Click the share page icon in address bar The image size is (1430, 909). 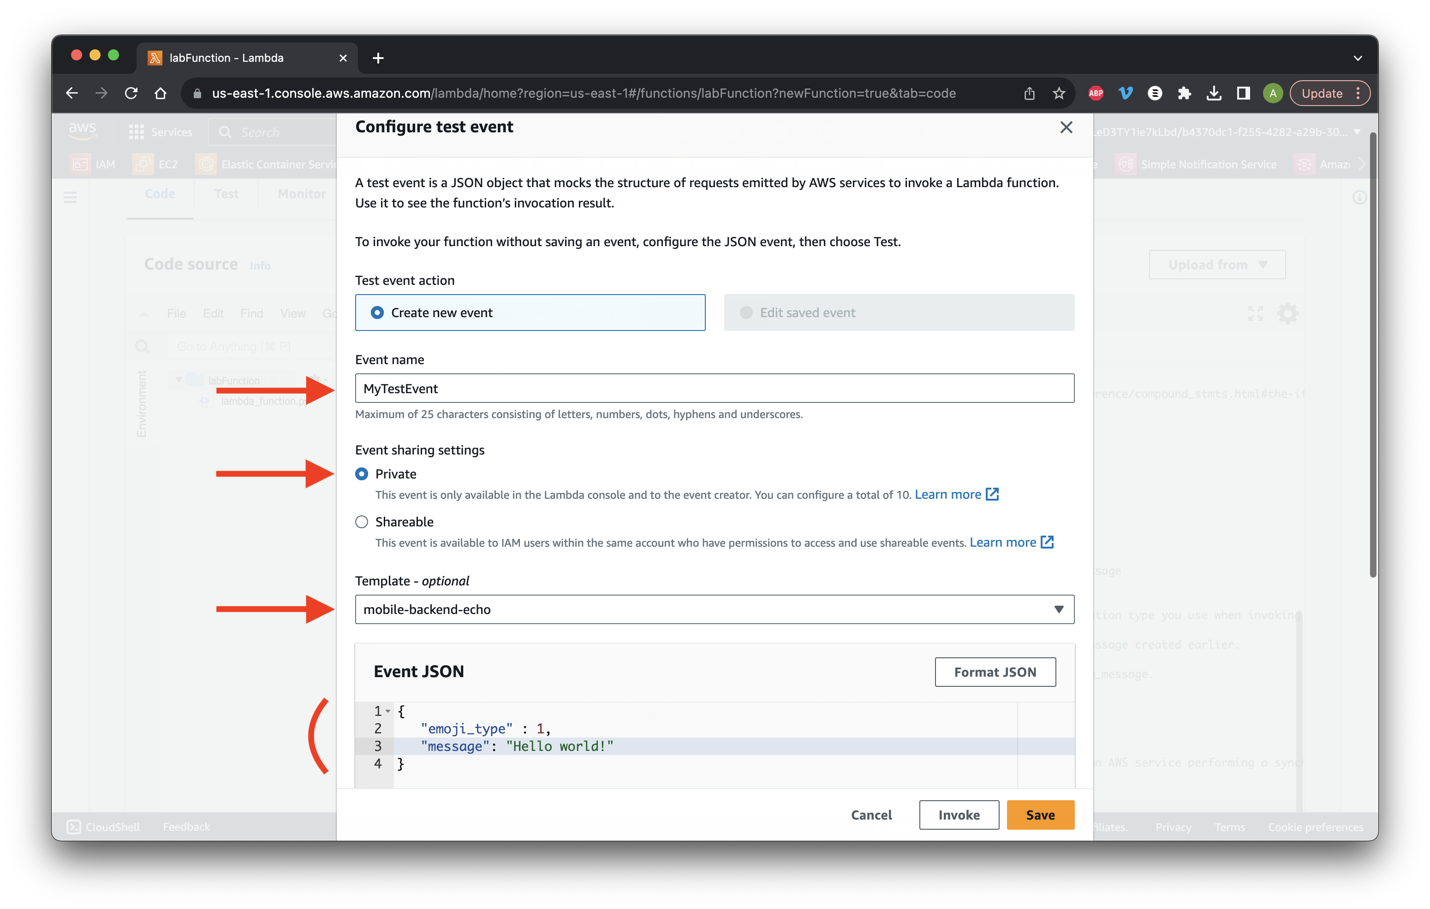[1029, 93]
